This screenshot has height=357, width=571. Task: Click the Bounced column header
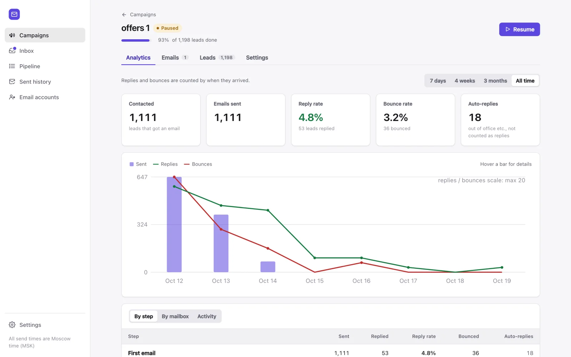(x=469, y=336)
